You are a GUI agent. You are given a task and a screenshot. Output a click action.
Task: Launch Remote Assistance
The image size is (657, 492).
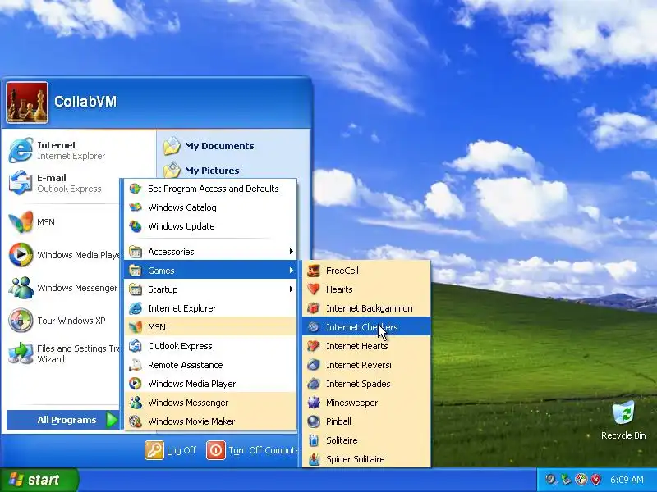point(210,365)
